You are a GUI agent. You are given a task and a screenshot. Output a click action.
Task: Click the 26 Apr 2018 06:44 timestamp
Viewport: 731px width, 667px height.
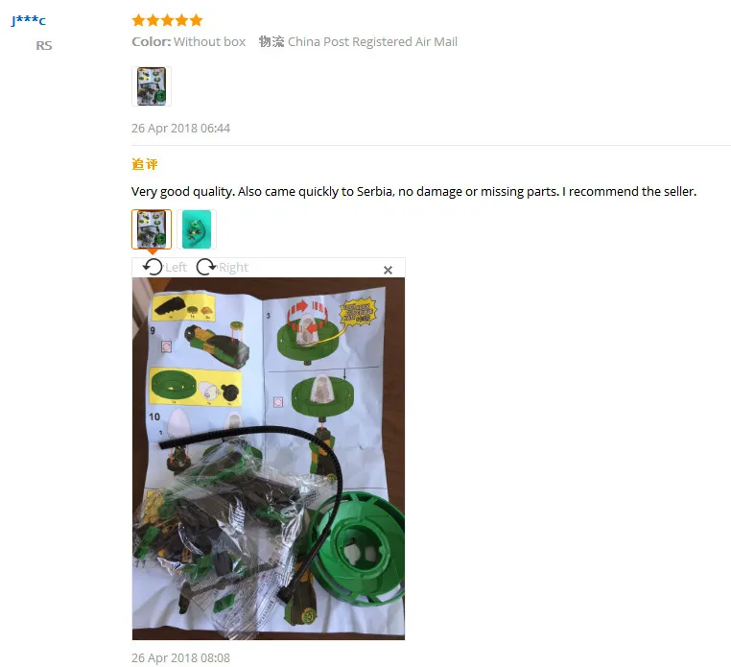(181, 129)
